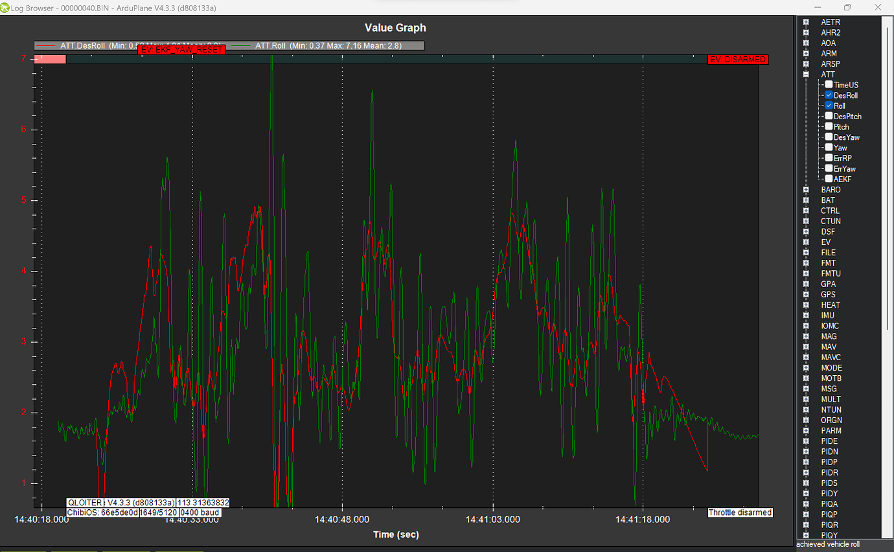Click the QLOITER mode message box
Image resolution: width=894 pixels, height=552 pixels.
point(84,502)
